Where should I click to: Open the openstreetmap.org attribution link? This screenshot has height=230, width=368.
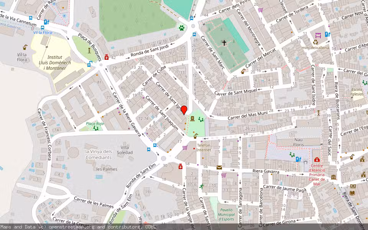pyautogui.click(x=66, y=227)
